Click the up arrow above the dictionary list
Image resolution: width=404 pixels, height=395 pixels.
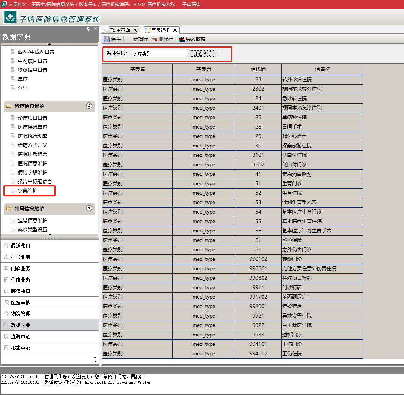point(50,44)
